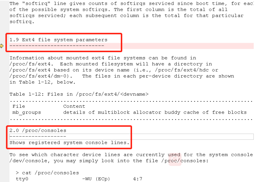Screen dimensions: 261x182
Task: Click the "> cat /proc/consoles" command line
Action: click(x=47, y=173)
